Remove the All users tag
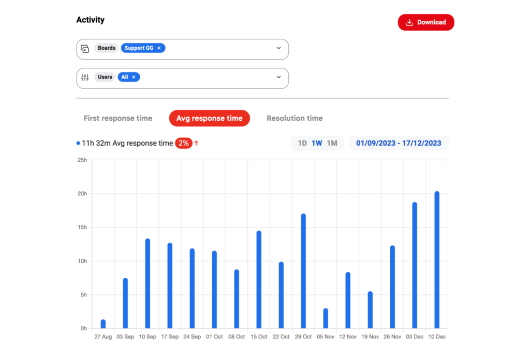 click(x=134, y=77)
